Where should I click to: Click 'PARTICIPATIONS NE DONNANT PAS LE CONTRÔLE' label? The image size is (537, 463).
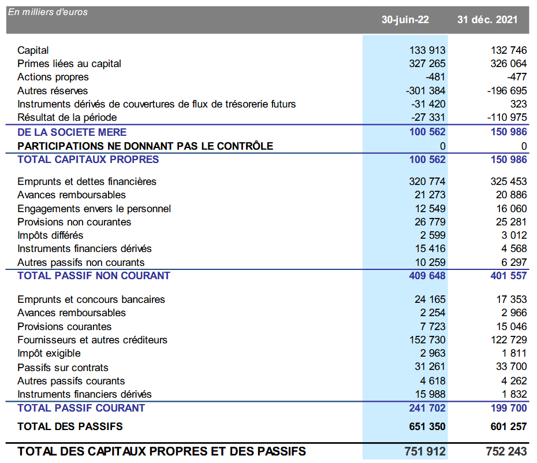[145, 146]
